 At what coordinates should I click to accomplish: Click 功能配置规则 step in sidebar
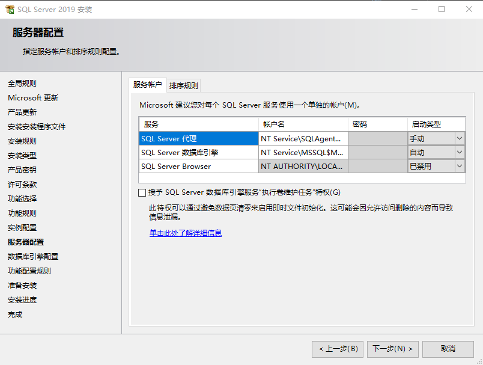click(29, 271)
